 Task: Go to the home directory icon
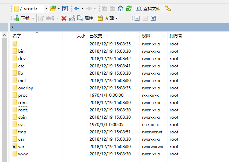pyautogui.click(x=121, y=8)
